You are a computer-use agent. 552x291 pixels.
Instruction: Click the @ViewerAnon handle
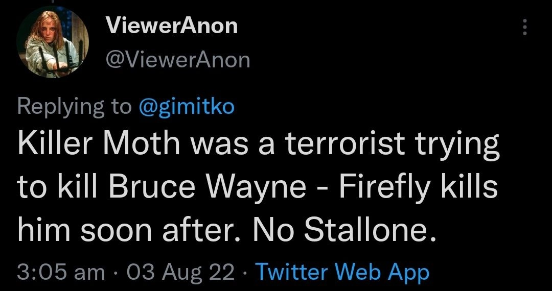pos(177,60)
